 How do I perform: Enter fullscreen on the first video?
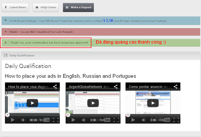56,120
